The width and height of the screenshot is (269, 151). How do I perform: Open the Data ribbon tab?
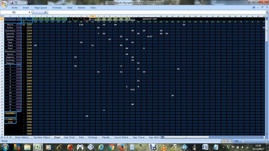[70, 8]
